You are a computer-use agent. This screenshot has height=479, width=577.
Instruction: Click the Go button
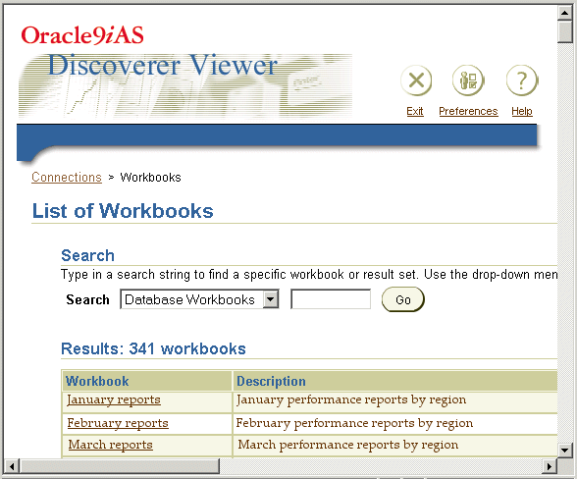[x=403, y=299]
